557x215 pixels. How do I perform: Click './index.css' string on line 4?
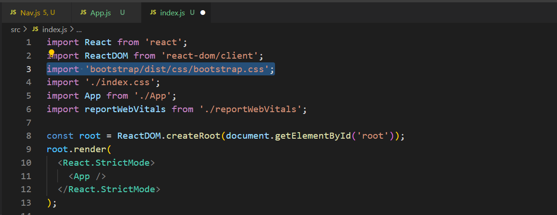pos(121,82)
